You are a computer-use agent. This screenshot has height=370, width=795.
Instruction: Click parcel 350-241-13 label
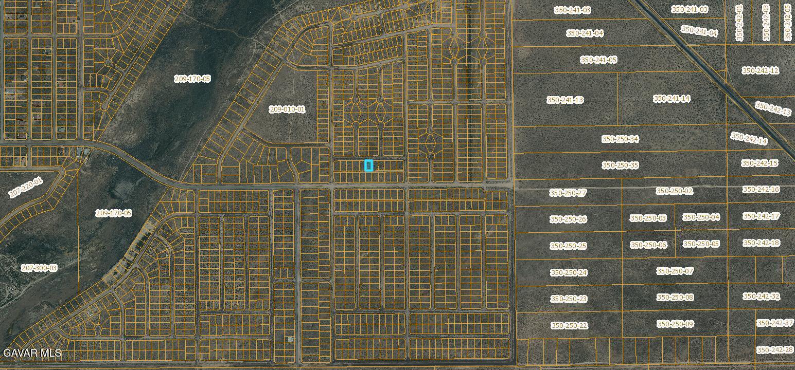point(565,100)
